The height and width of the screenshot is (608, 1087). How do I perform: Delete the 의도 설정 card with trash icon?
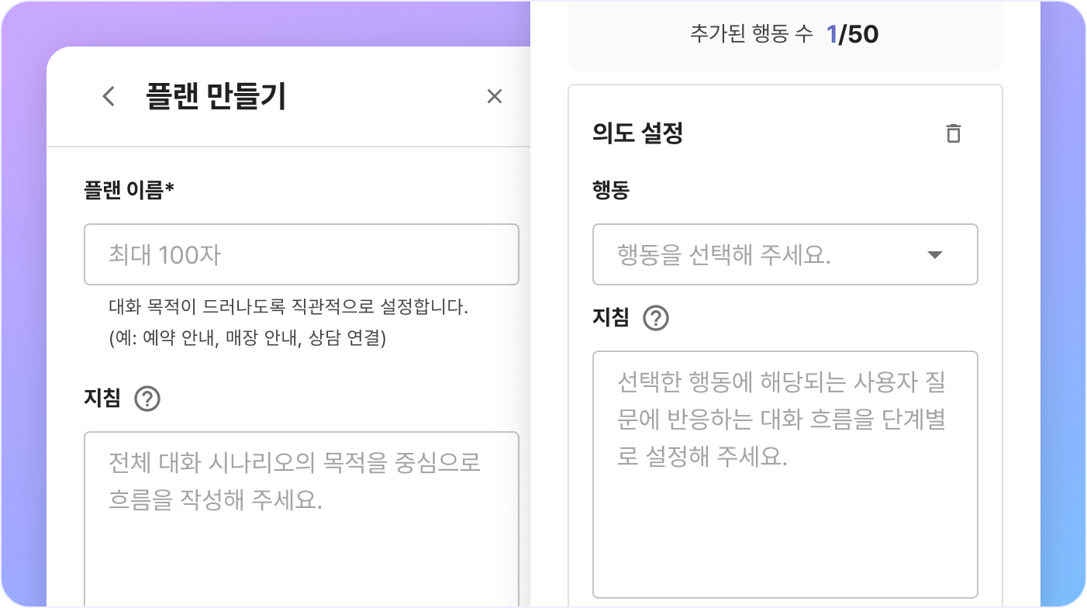click(x=954, y=133)
